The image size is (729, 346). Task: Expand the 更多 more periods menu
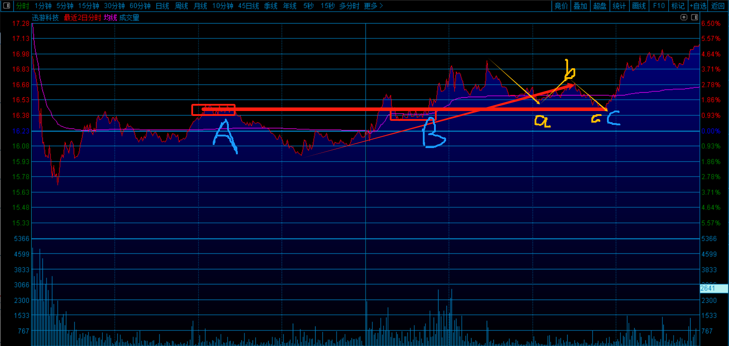point(373,6)
